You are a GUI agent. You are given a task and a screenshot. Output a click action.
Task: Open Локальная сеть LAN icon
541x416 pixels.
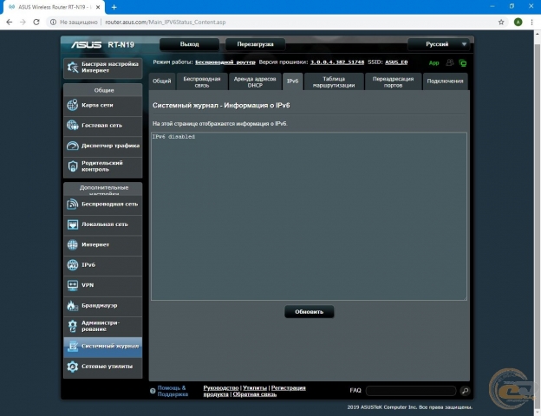(73, 224)
